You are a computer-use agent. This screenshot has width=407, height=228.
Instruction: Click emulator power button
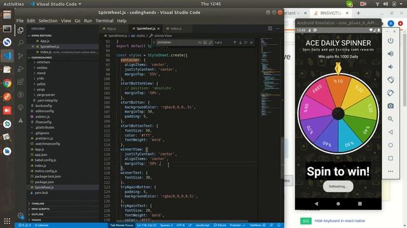390,41
